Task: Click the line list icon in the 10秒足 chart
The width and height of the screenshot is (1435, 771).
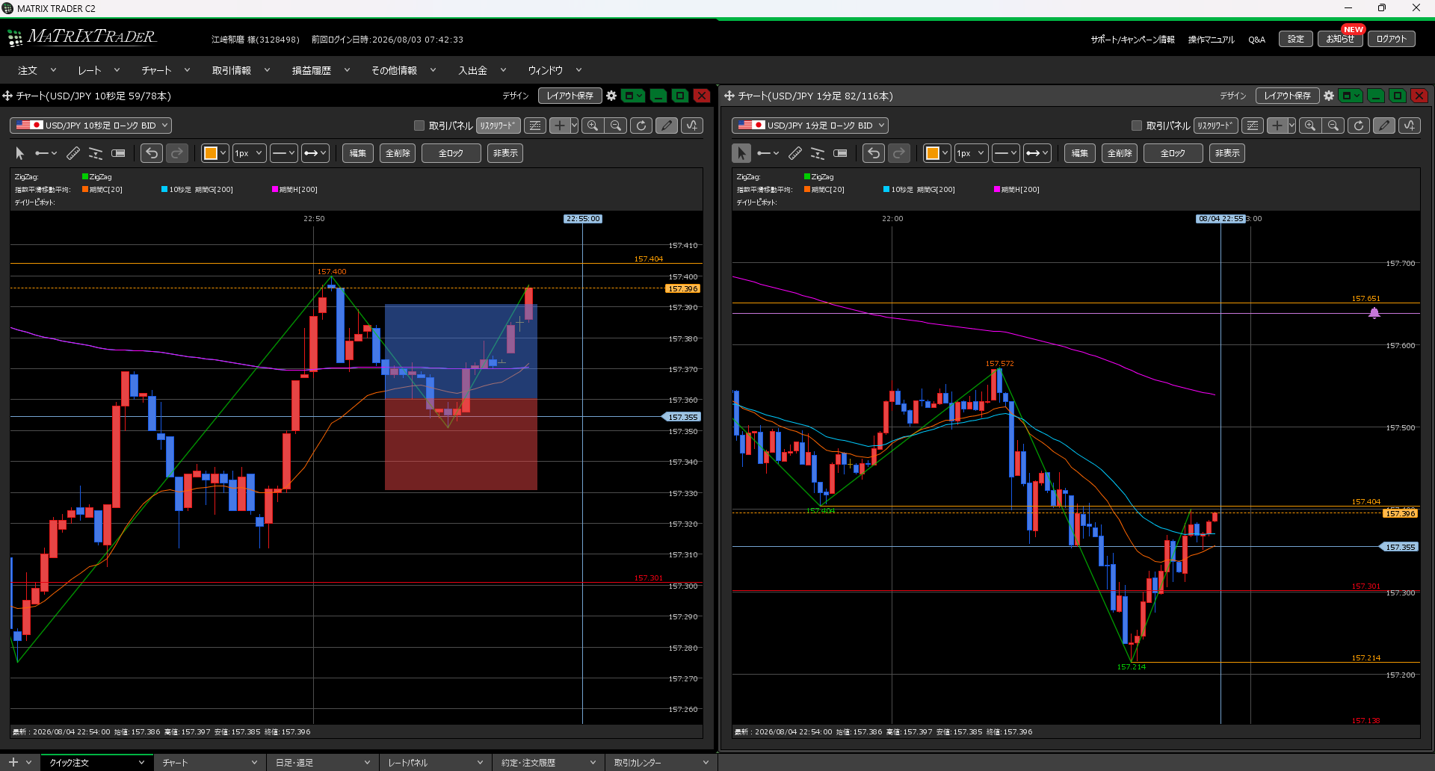Action: pos(535,126)
